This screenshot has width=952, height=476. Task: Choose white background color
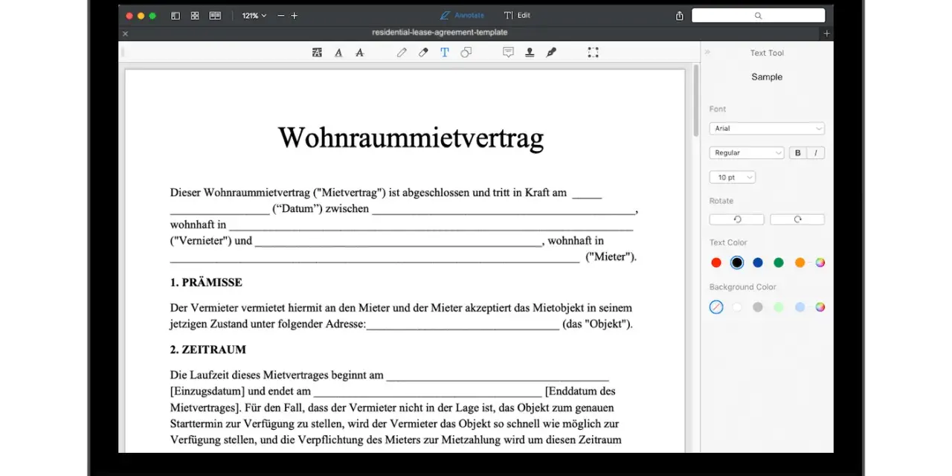tap(737, 307)
